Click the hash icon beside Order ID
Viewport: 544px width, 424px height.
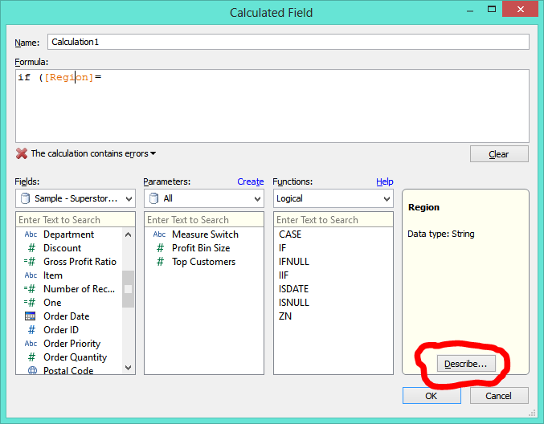coord(31,330)
